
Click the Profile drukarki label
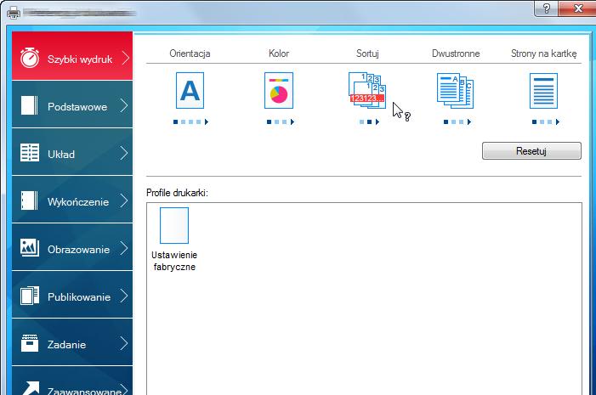point(177,193)
